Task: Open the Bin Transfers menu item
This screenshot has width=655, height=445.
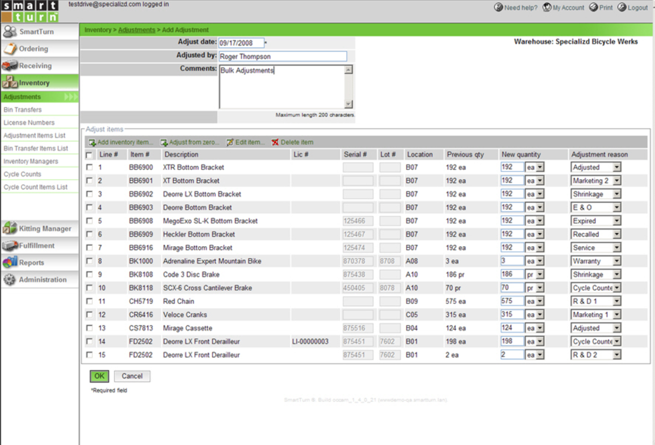Action: [x=23, y=110]
